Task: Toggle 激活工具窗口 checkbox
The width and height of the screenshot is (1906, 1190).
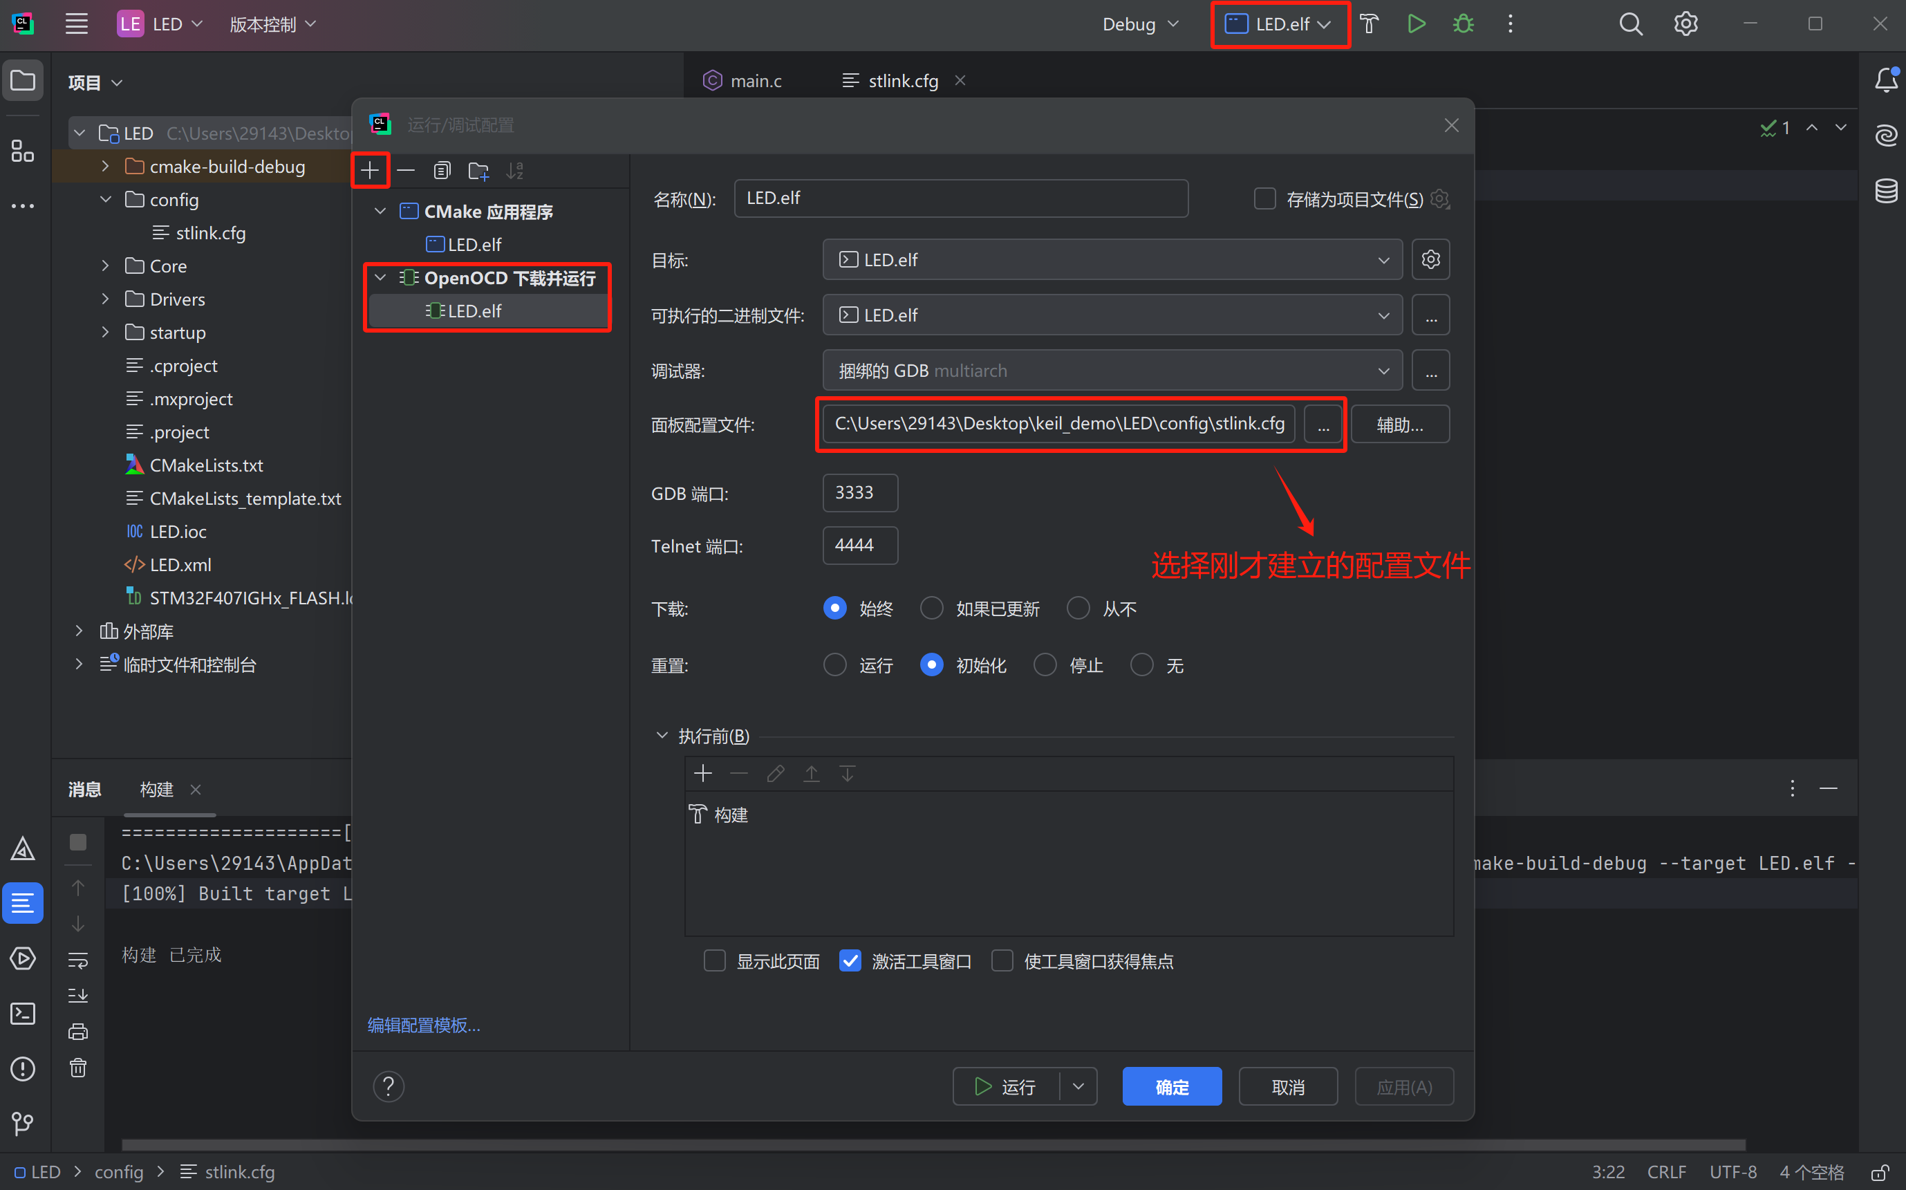Action: pyautogui.click(x=850, y=961)
